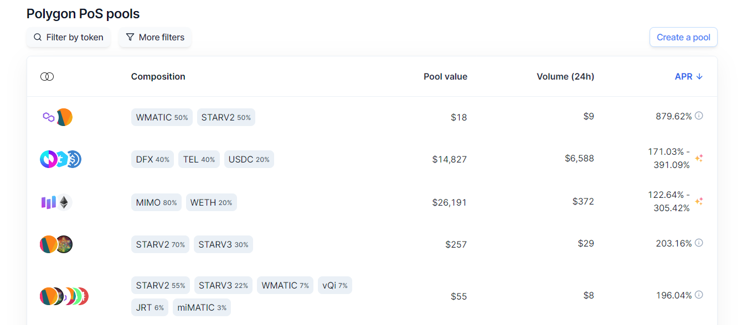Sort by Volume (24h) column

(565, 77)
